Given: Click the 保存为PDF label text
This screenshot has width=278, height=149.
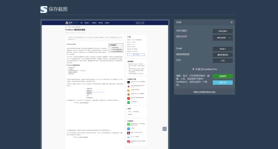Looking at the screenshot, I should [181, 37].
